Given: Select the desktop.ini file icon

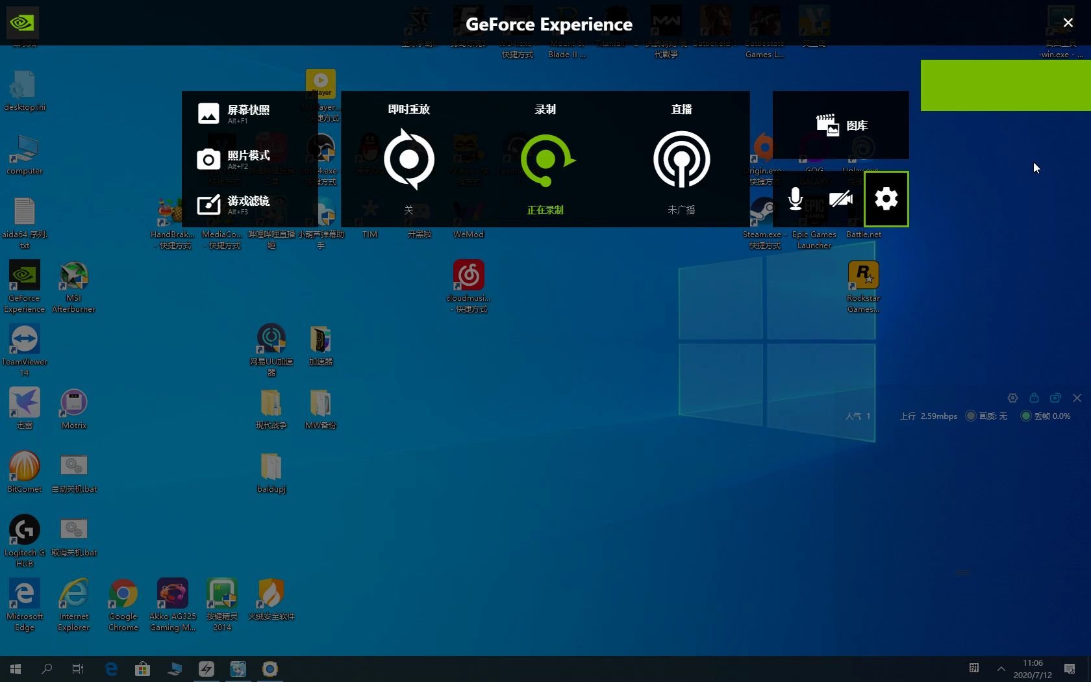Looking at the screenshot, I should (x=24, y=90).
